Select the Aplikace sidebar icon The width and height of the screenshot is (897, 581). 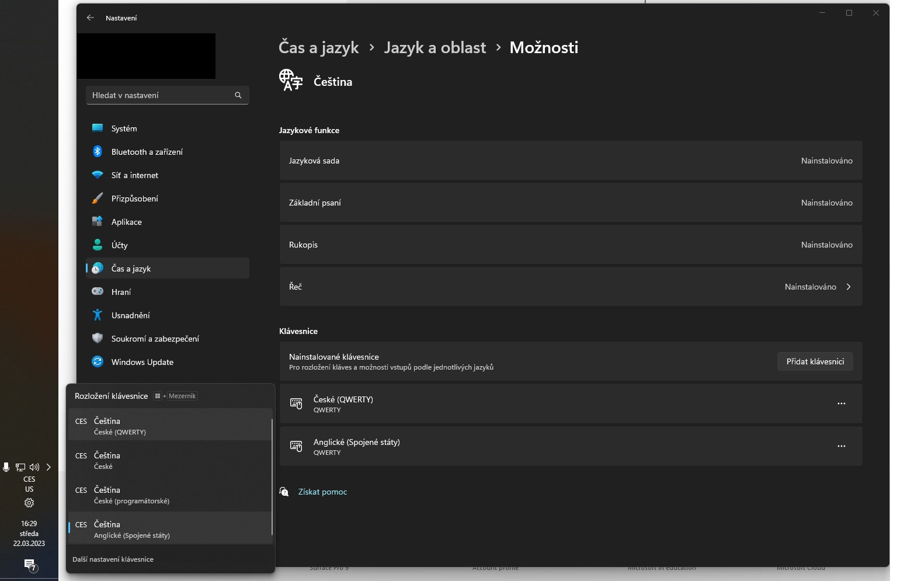coord(97,221)
